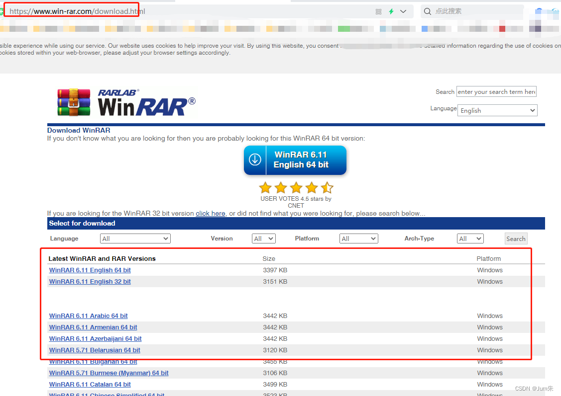Click the 'Latest WinRAR and RAR Versions' column header
This screenshot has width=561, height=396.
[102, 258]
